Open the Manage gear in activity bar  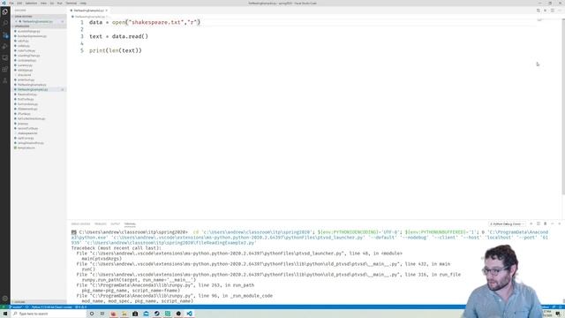[5, 299]
